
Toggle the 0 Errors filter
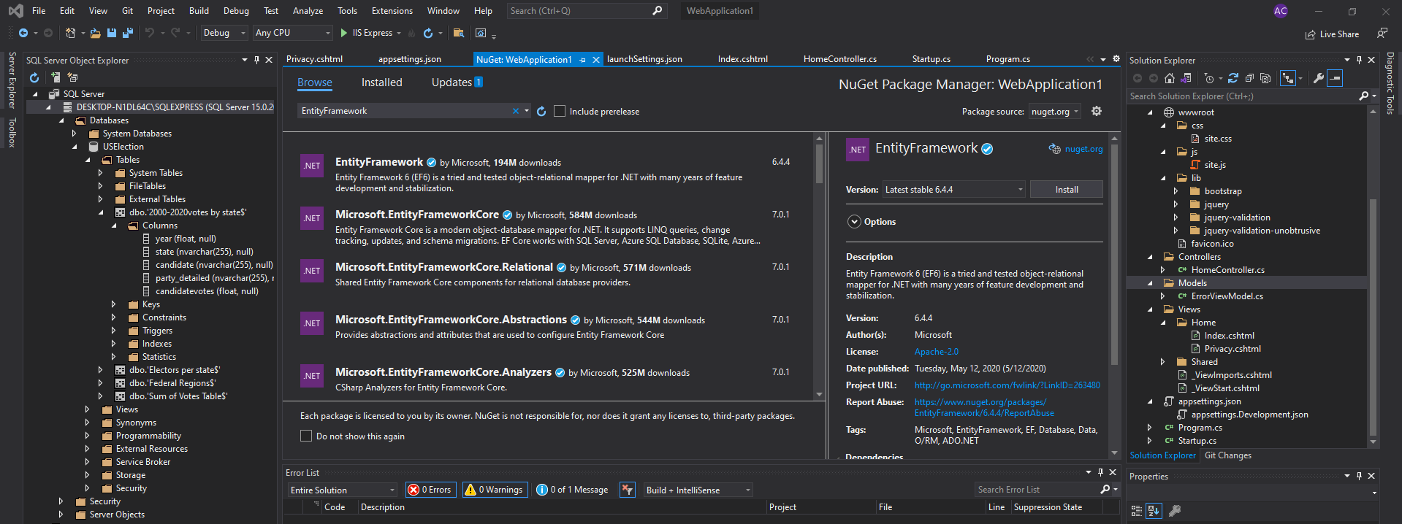[x=430, y=490]
